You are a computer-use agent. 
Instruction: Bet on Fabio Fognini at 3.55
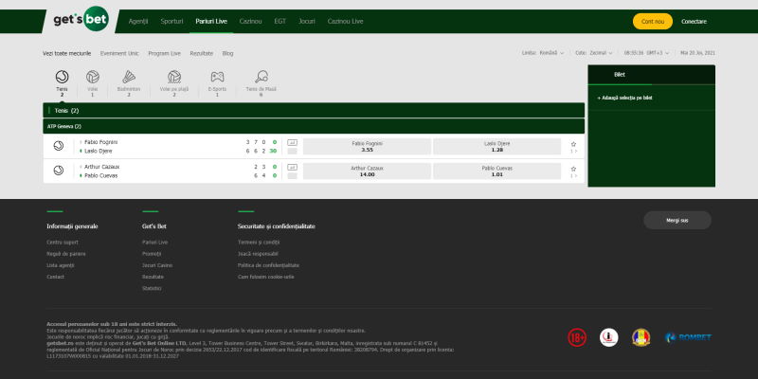(x=367, y=147)
